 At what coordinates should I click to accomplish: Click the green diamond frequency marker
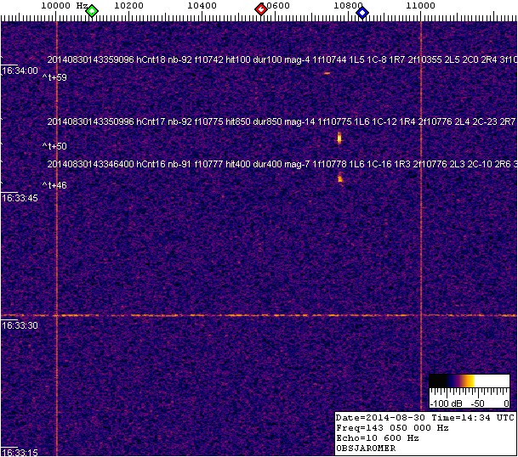[x=92, y=10]
